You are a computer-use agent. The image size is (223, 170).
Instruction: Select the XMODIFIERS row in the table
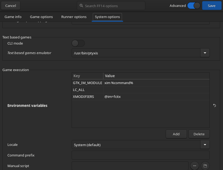84,97
